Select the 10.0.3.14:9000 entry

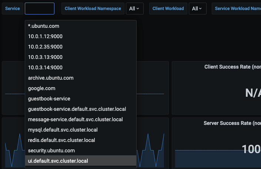click(x=45, y=67)
